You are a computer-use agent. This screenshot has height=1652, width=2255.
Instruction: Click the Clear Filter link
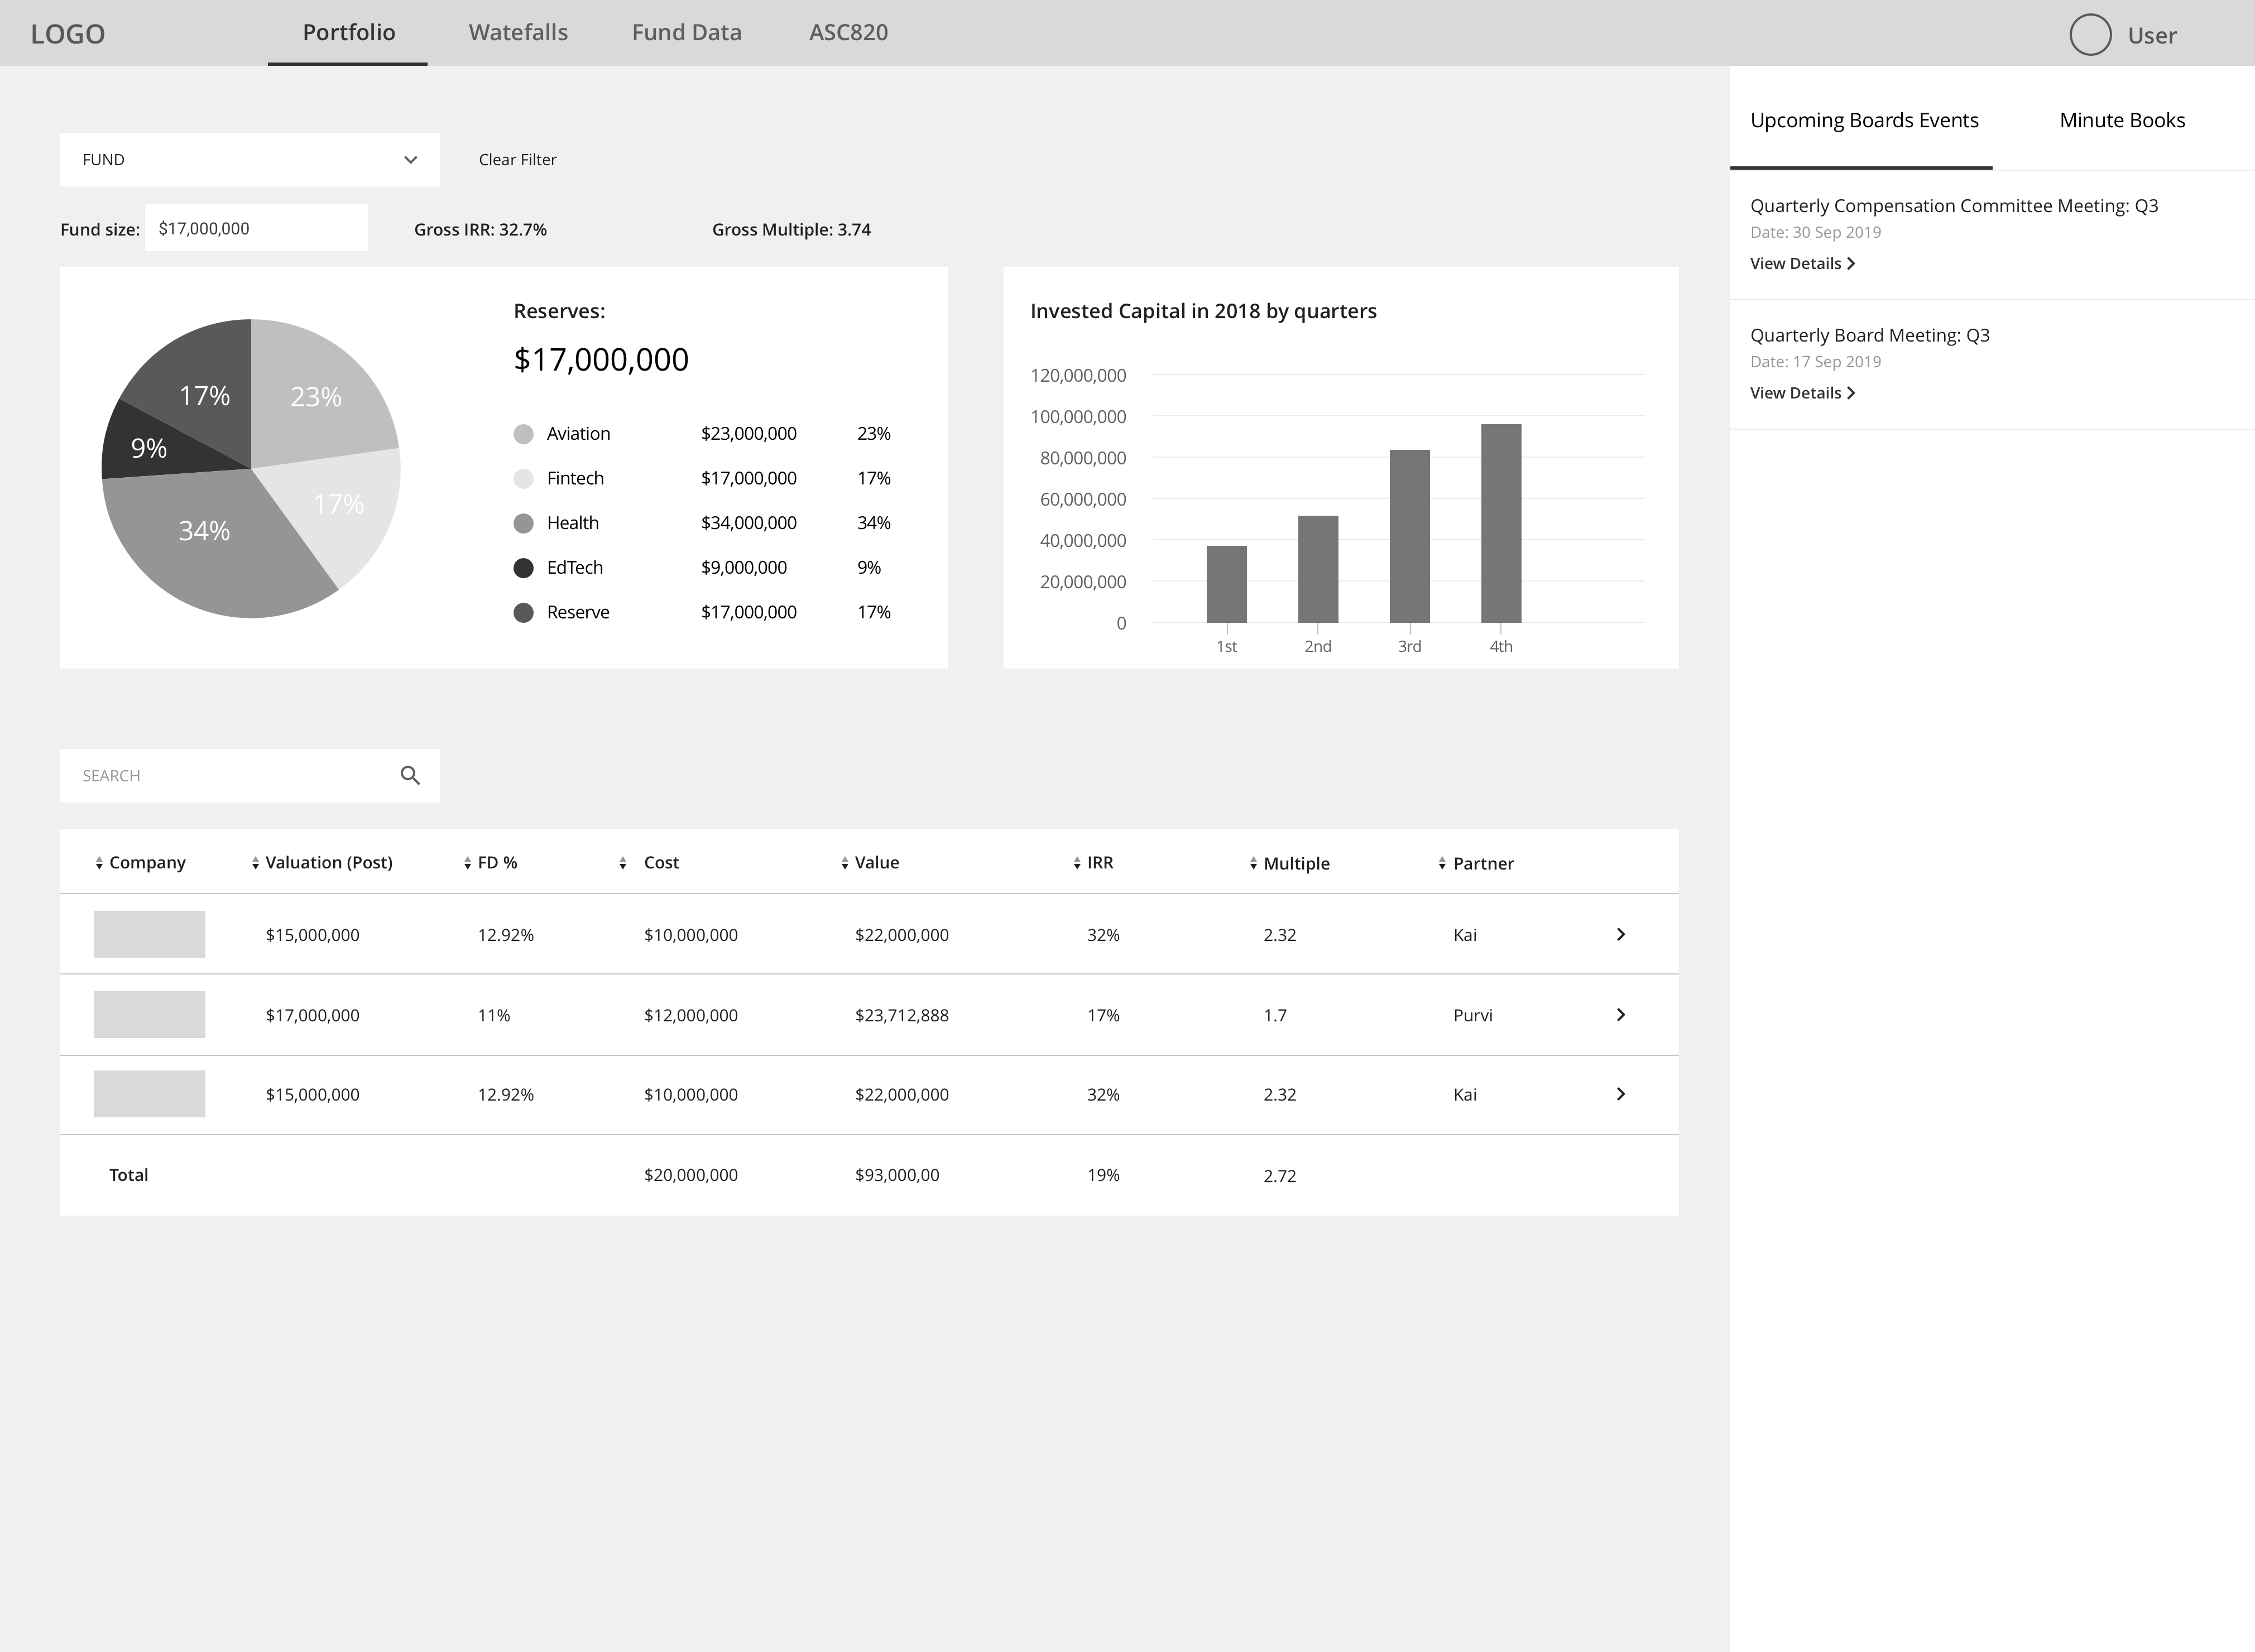click(x=517, y=160)
